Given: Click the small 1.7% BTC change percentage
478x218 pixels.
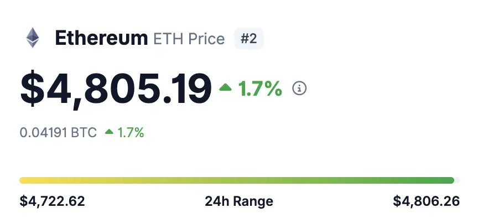Looking at the screenshot, I should 131,133.
